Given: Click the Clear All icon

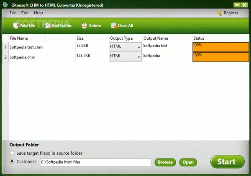Looking at the screenshot, I should point(113,26).
